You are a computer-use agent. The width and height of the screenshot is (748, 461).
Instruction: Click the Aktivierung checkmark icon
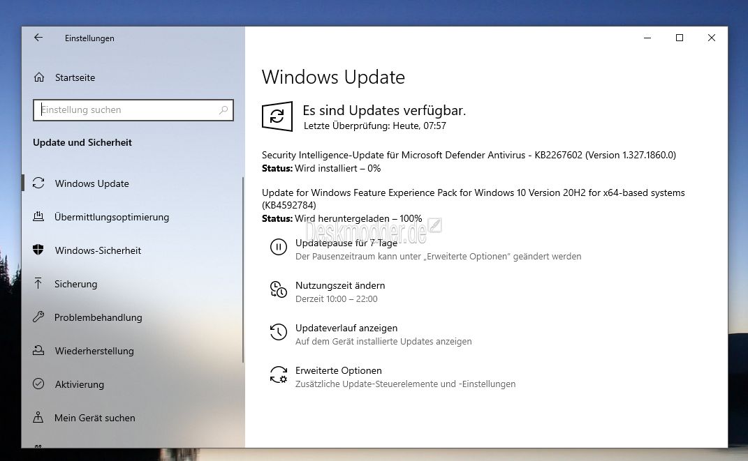[x=38, y=384]
